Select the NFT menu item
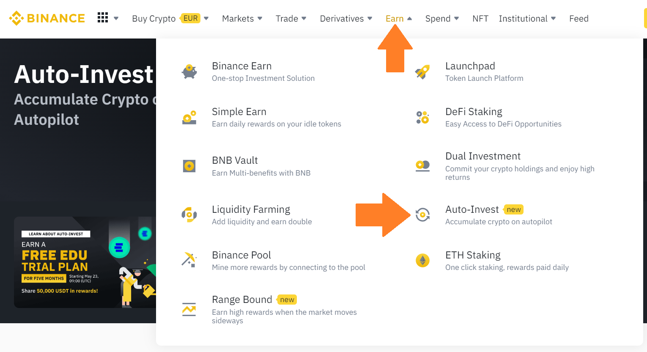Viewport: 647px width, 352px height. 480,18
